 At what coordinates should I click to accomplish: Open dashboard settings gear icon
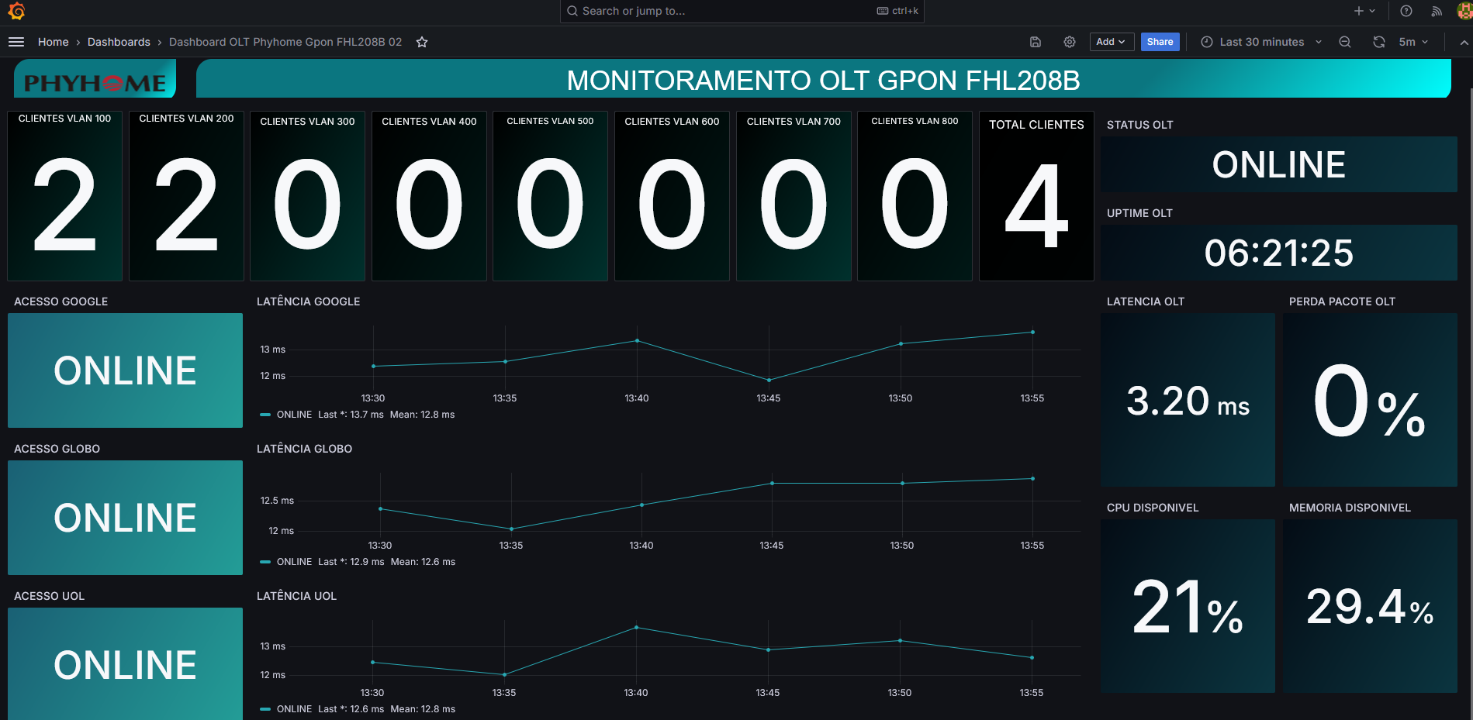(1070, 42)
